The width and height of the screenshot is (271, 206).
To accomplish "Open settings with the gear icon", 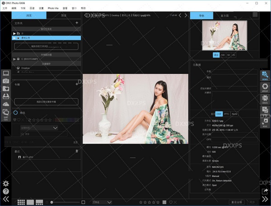I will [x=6, y=184].
